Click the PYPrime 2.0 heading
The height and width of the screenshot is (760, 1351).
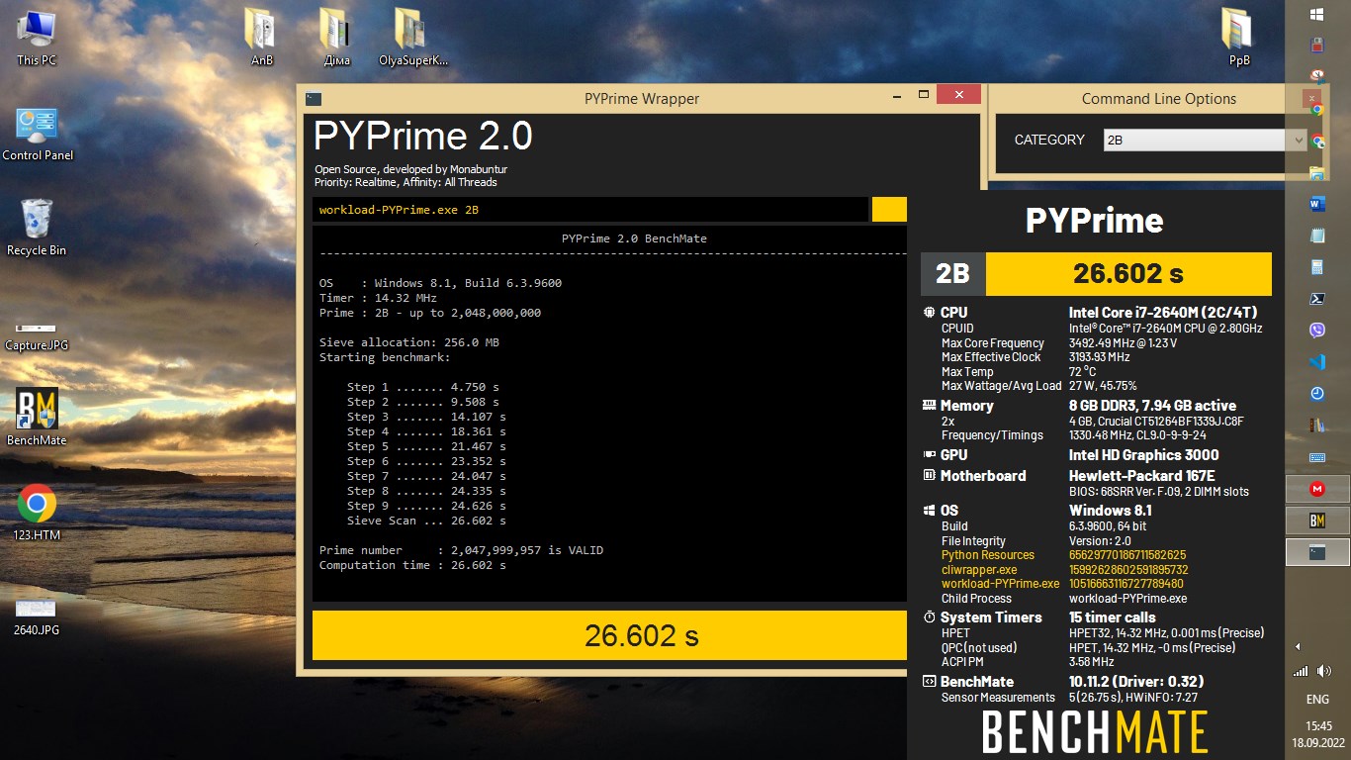point(423,136)
